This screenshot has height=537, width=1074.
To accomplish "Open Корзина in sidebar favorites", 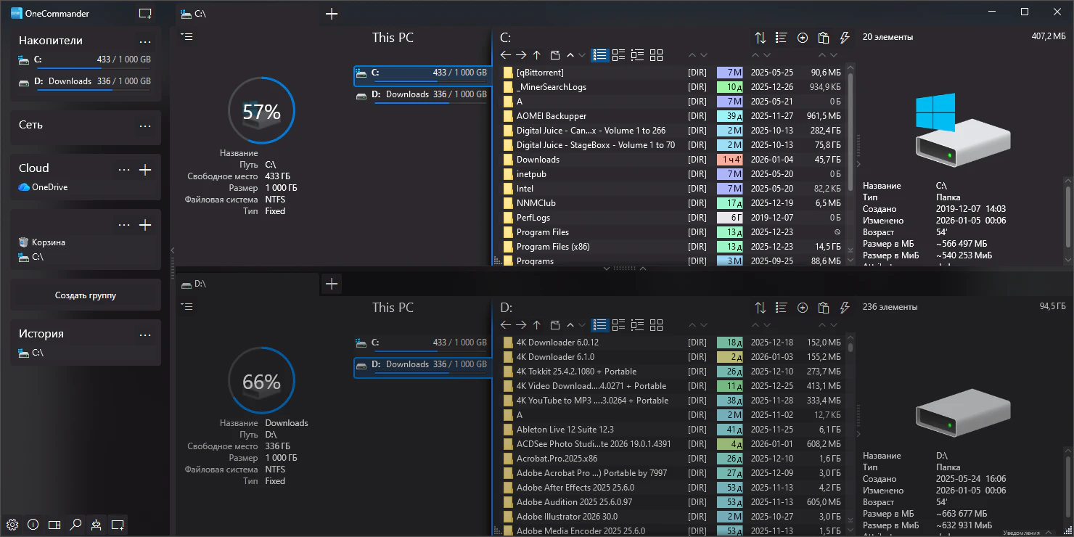I will click(42, 242).
